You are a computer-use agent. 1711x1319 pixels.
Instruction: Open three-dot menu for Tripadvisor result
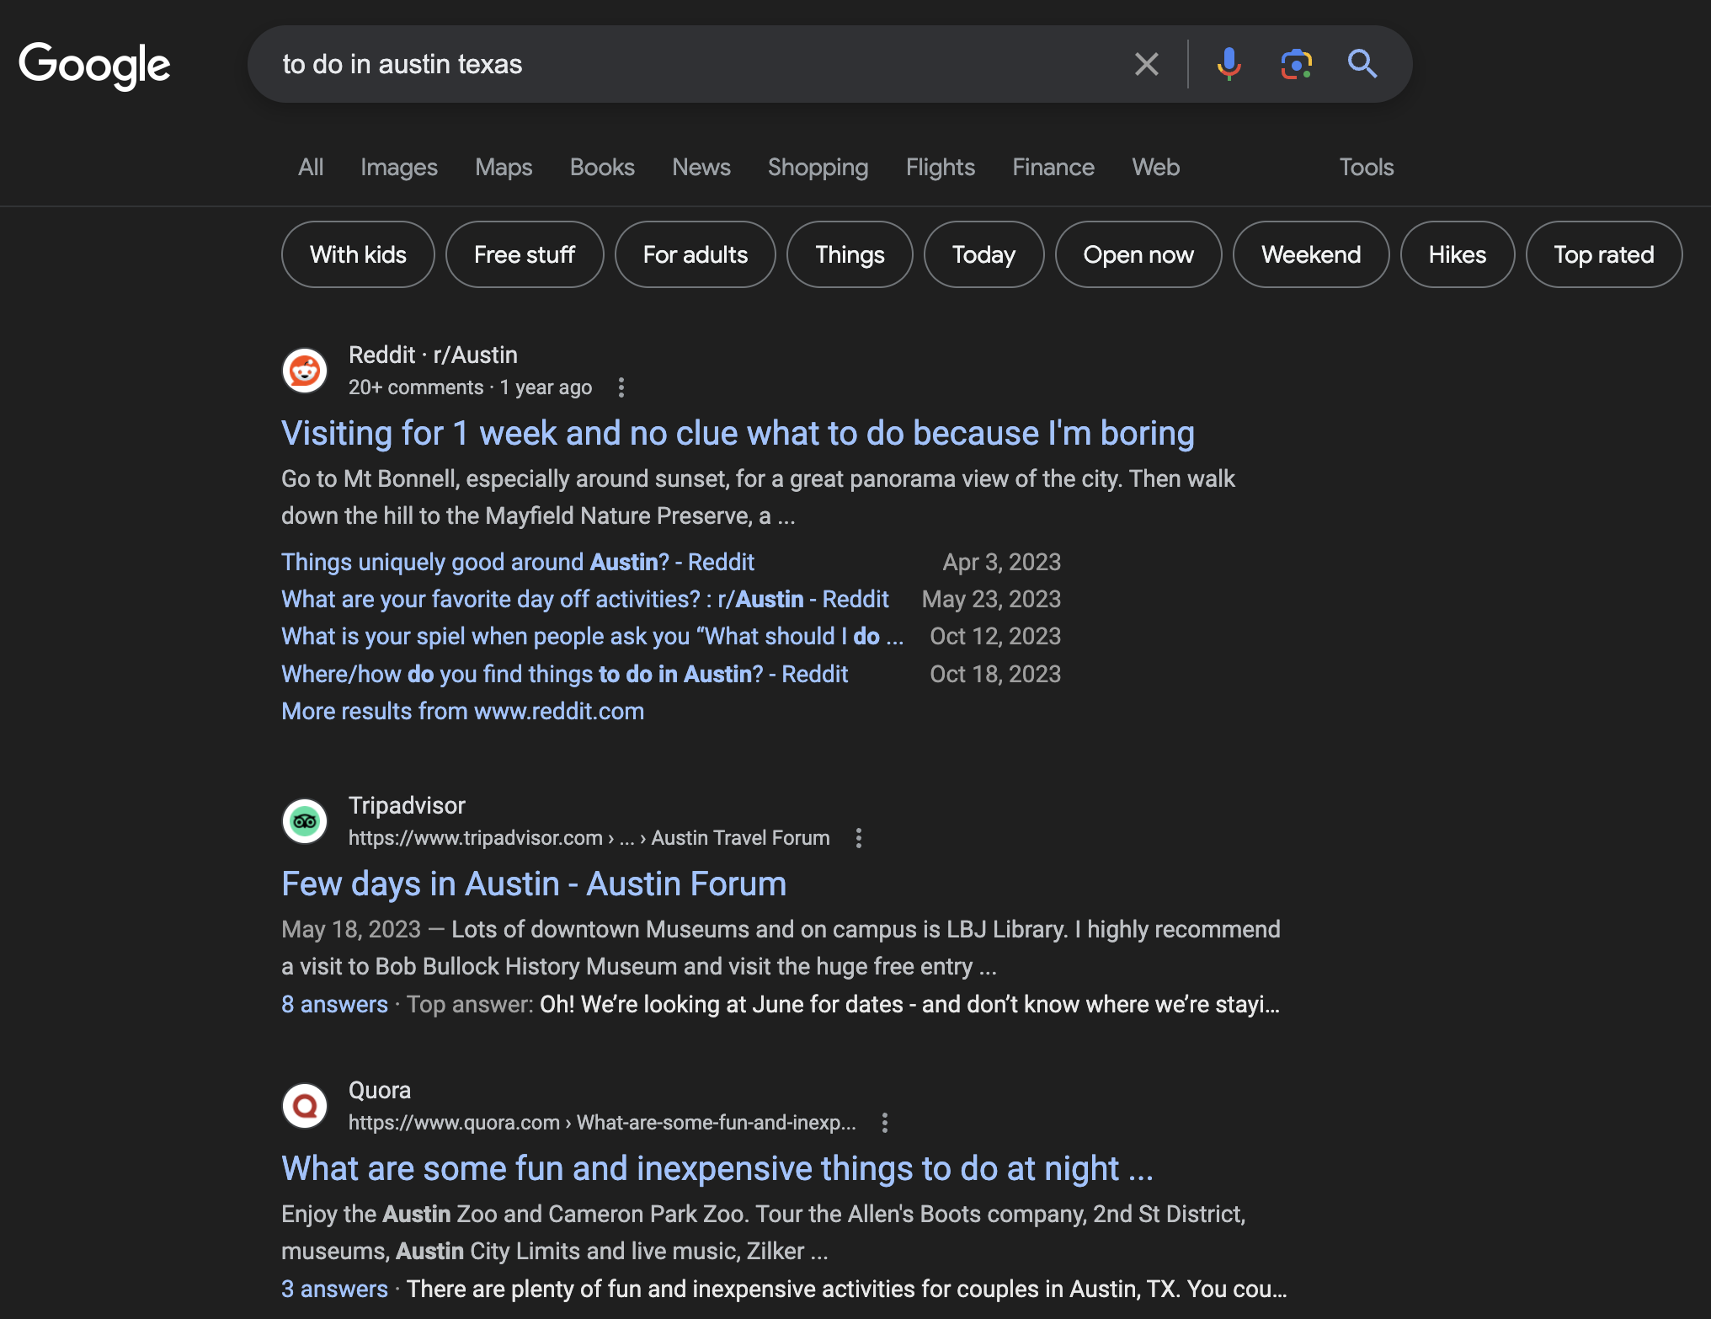point(859,838)
